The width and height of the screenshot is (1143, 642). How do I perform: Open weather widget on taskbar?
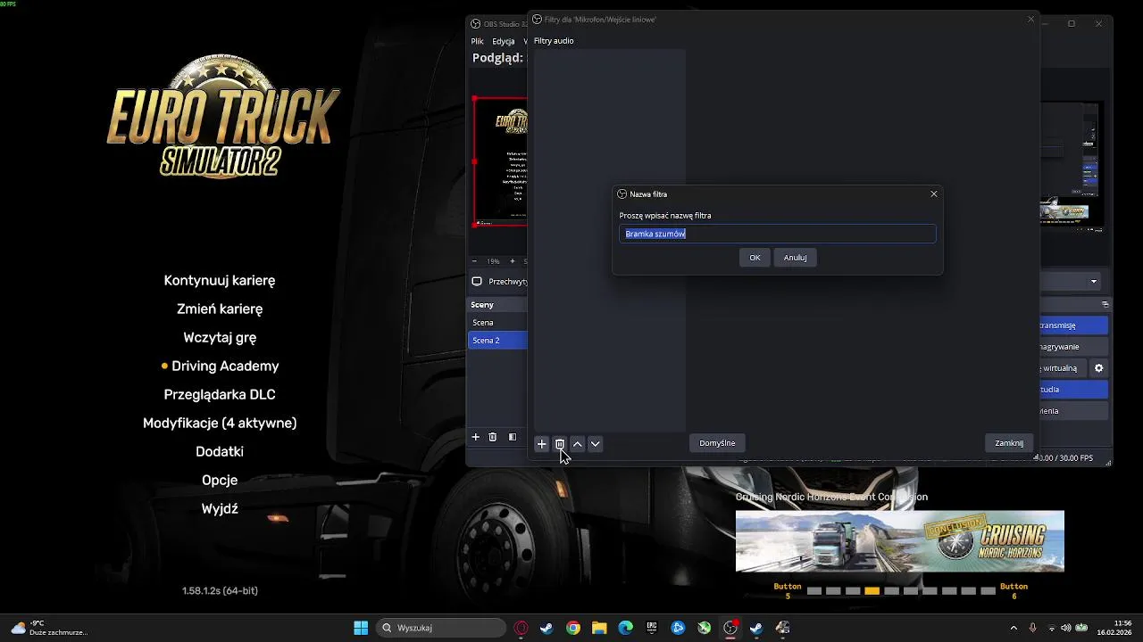tap(49, 628)
